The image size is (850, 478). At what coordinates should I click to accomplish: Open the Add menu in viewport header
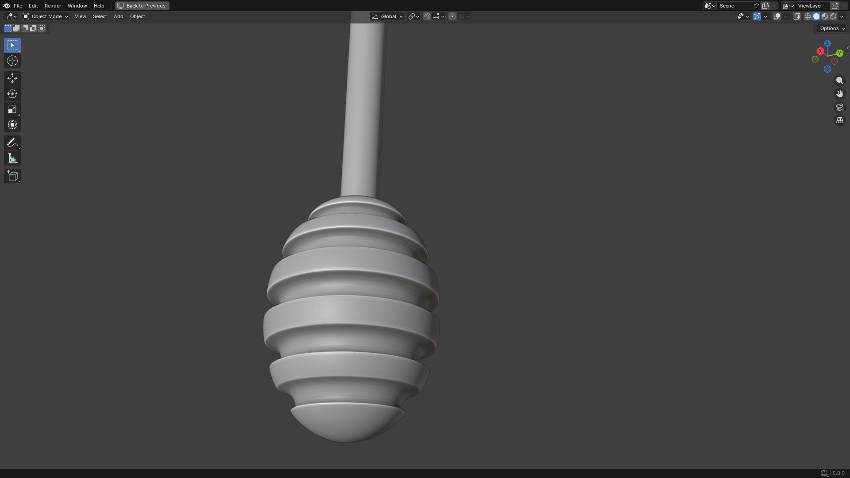click(x=118, y=16)
